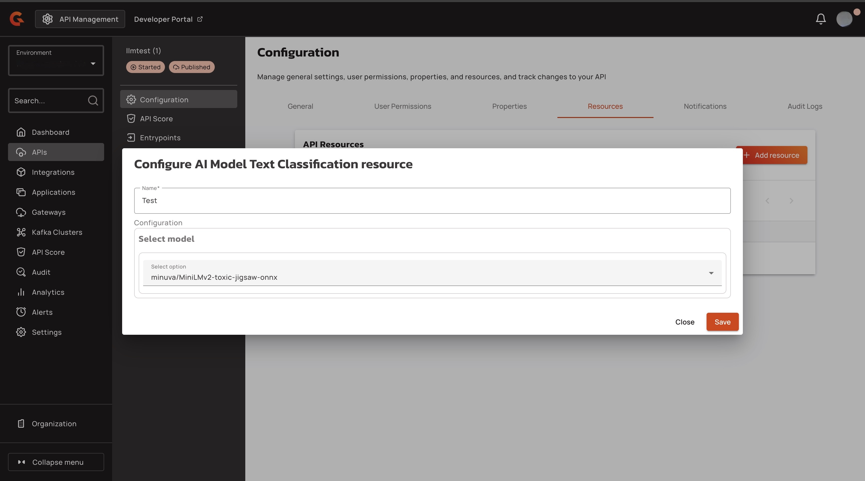Open Kafka Clusters from the sidebar

coord(56,232)
